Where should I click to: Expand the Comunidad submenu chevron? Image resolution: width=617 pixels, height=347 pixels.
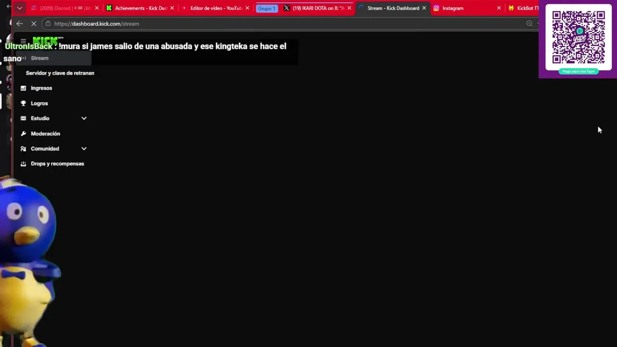(x=84, y=149)
